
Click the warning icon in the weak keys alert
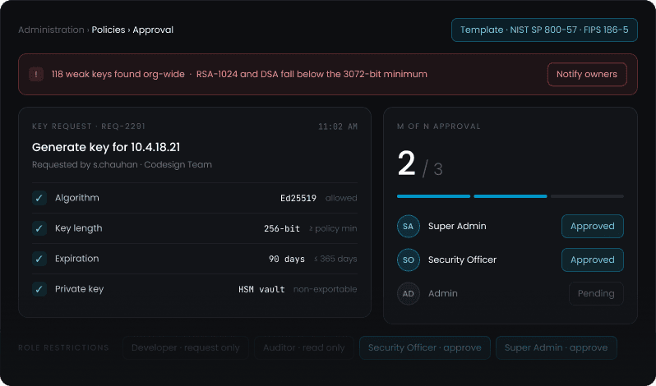pyautogui.click(x=36, y=75)
